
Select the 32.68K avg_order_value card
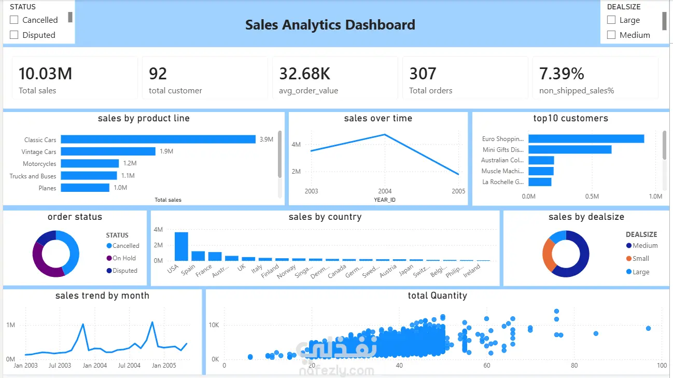pos(335,78)
